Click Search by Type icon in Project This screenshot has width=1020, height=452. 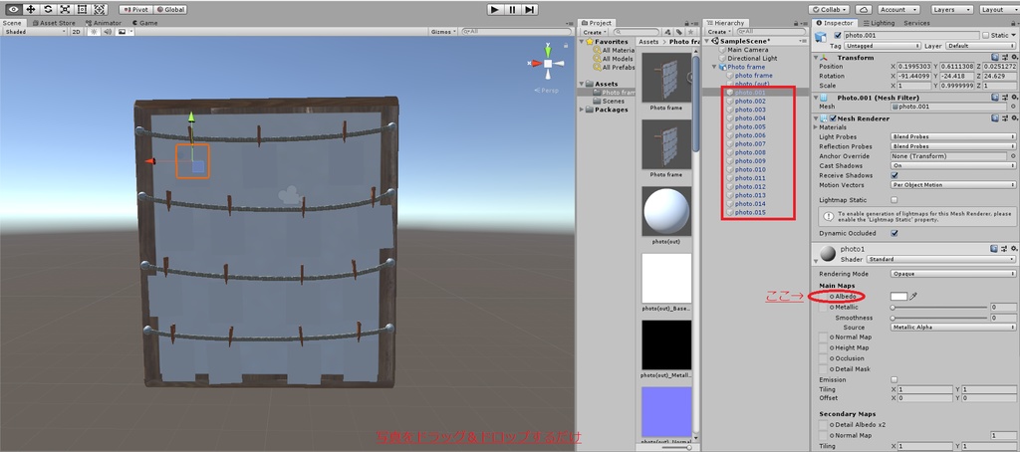[x=667, y=31]
